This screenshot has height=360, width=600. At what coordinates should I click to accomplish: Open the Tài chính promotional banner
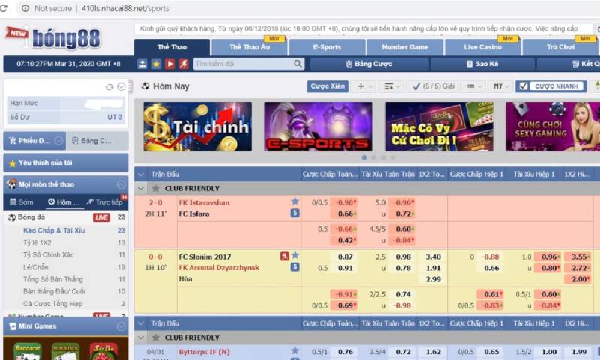(x=197, y=127)
